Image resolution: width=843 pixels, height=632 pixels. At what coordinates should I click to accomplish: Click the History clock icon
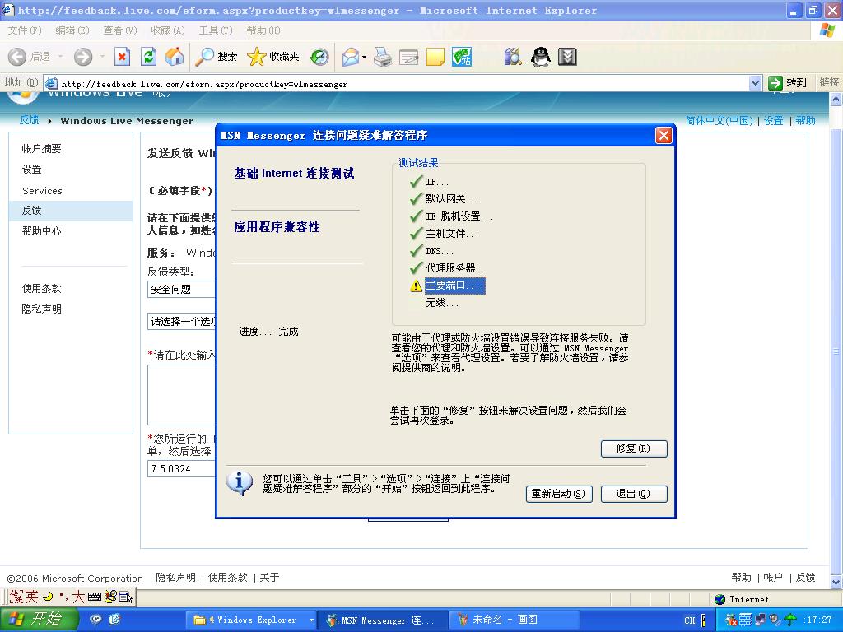coord(319,57)
